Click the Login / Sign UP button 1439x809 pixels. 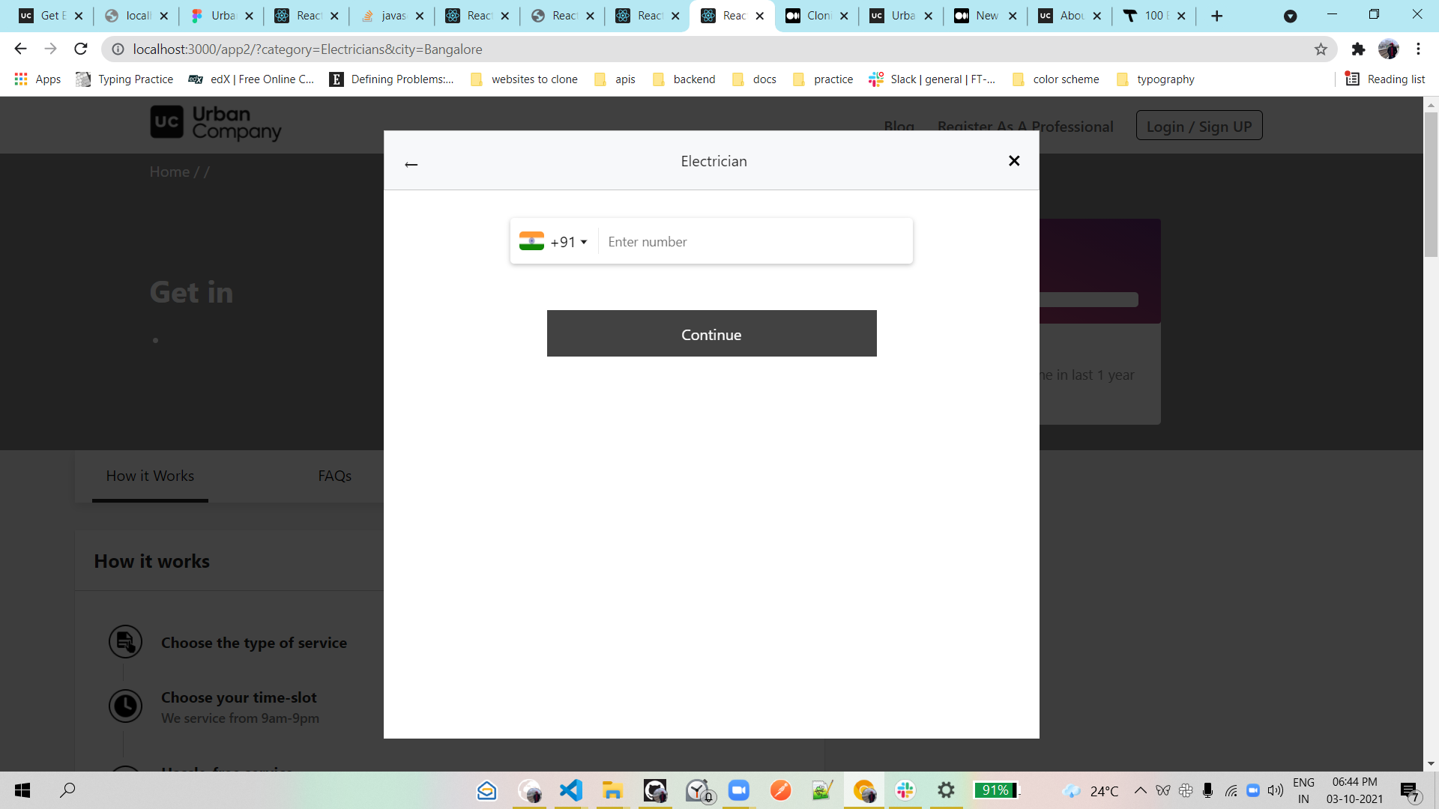(x=1198, y=126)
